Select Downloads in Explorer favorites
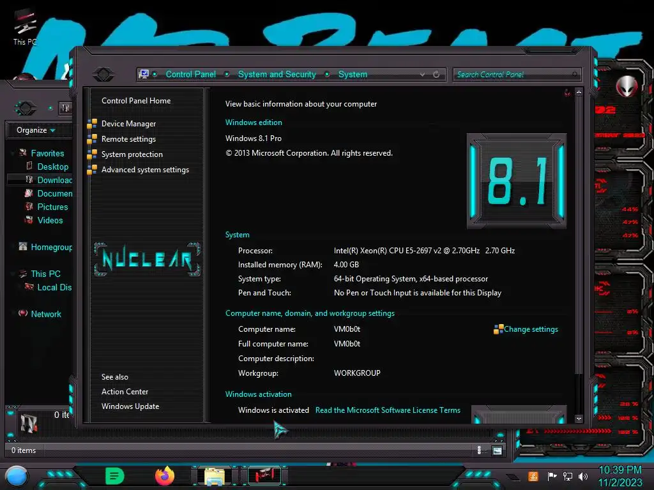654x490 pixels. click(x=55, y=180)
